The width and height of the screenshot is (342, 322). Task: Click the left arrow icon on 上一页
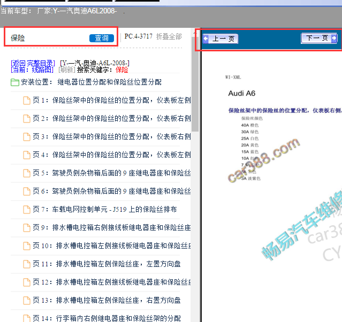[206, 39]
